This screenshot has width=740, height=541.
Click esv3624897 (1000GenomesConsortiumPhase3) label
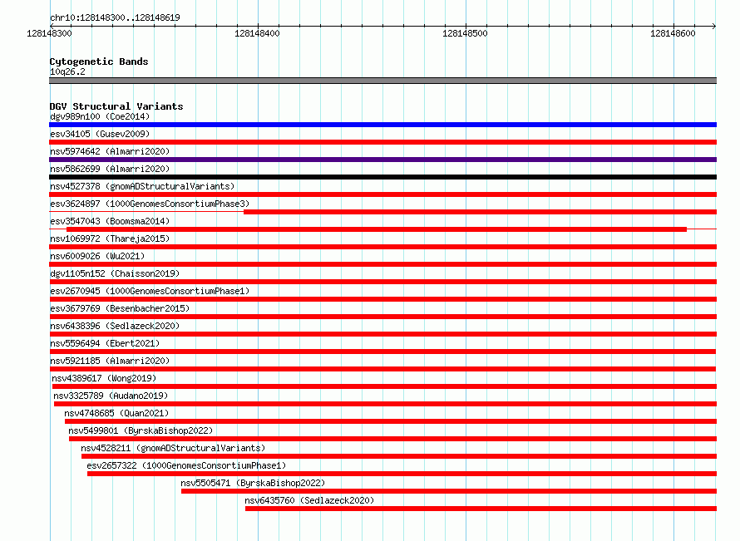coord(150,204)
